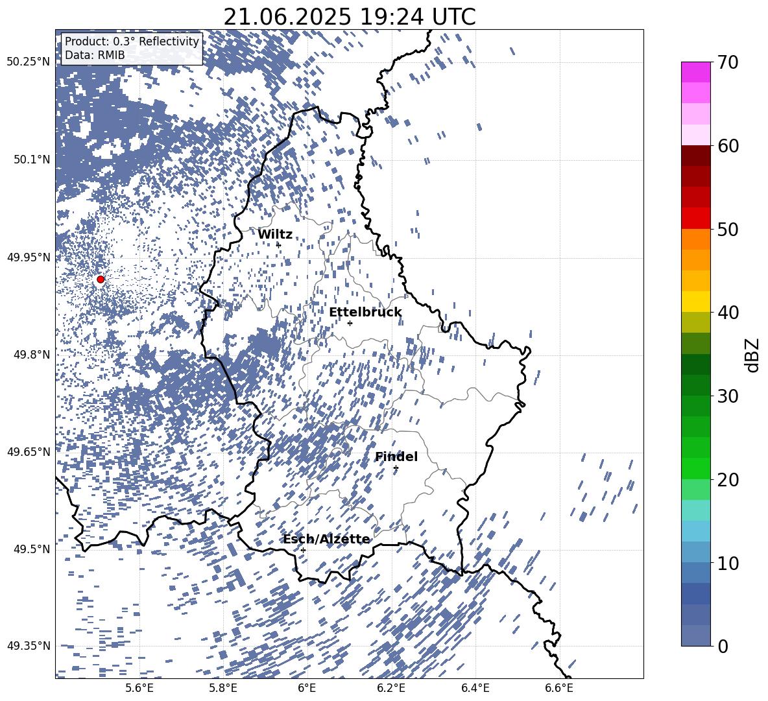Click the 6°E longitude label
Viewport: 768px width, 701px height.
307,688
